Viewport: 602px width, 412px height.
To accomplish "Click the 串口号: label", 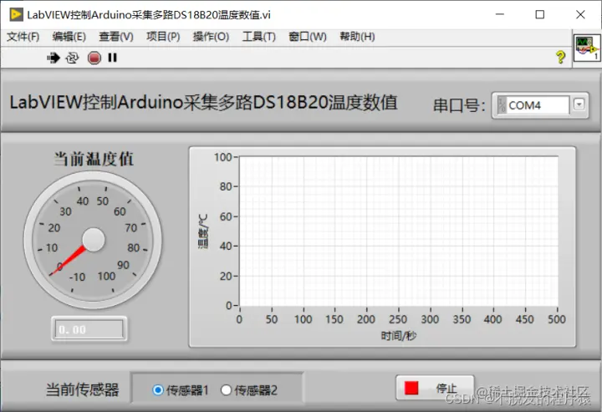I will click(459, 105).
